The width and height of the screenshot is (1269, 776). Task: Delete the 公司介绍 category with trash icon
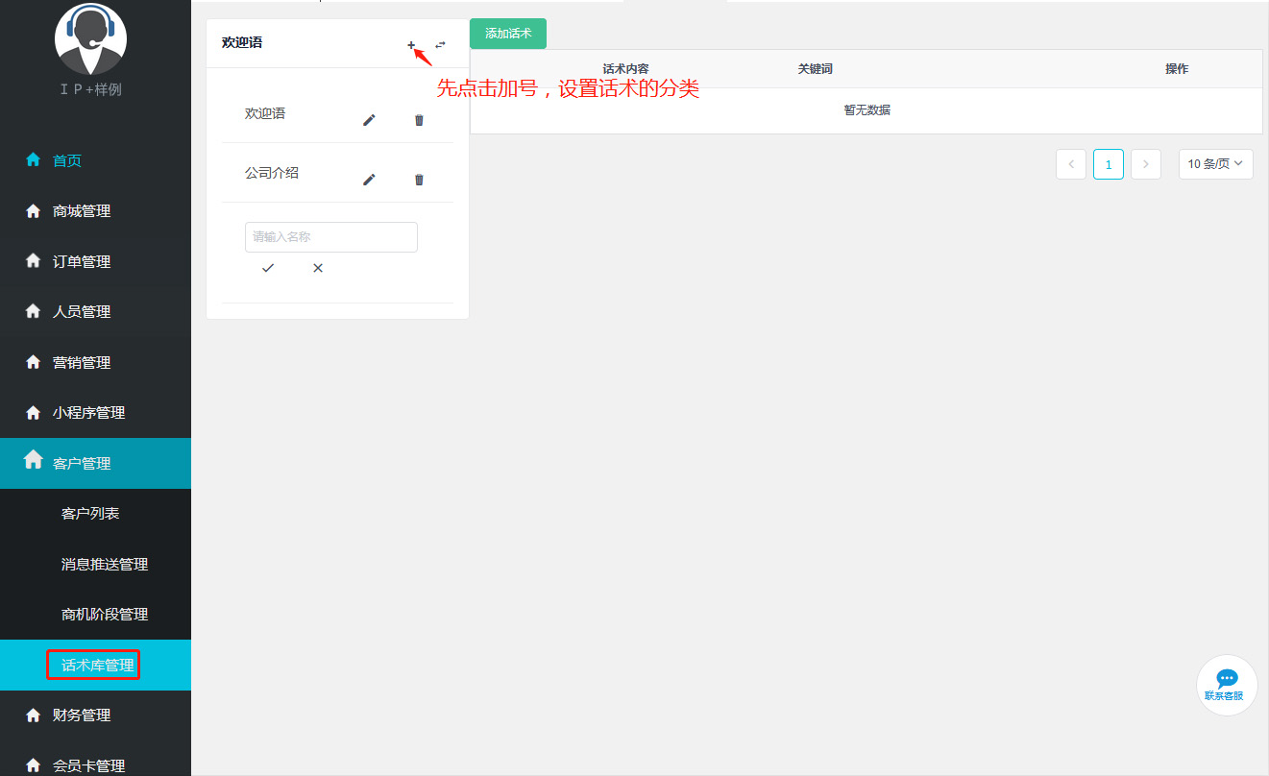pyautogui.click(x=419, y=180)
